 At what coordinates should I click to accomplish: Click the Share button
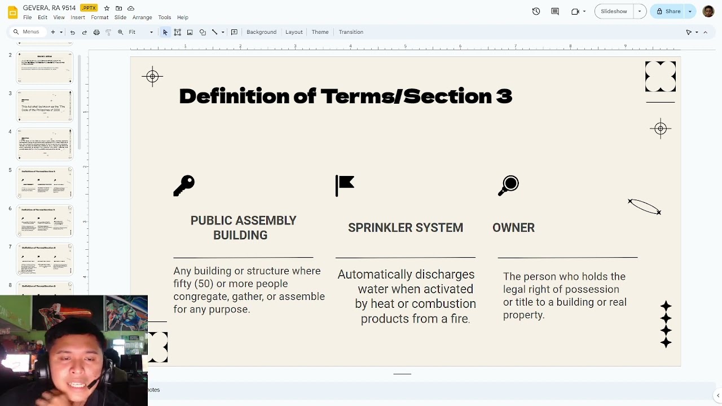point(667,11)
